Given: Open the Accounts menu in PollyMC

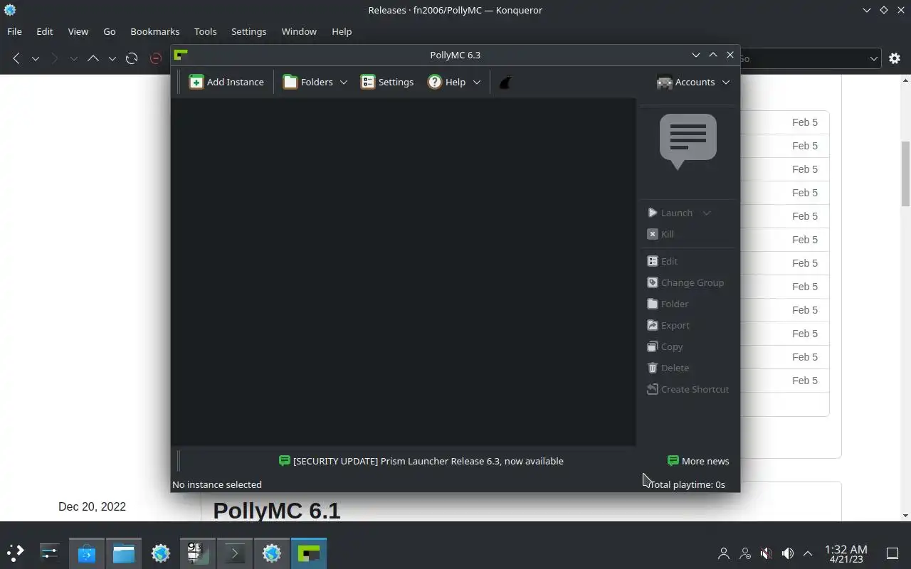Looking at the screenshot, I should click(x=693, y=82).
